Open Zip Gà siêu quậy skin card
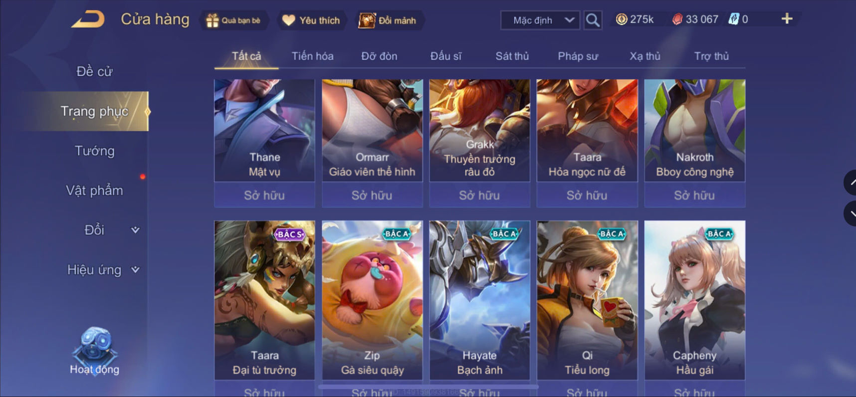 pos(372,300)
